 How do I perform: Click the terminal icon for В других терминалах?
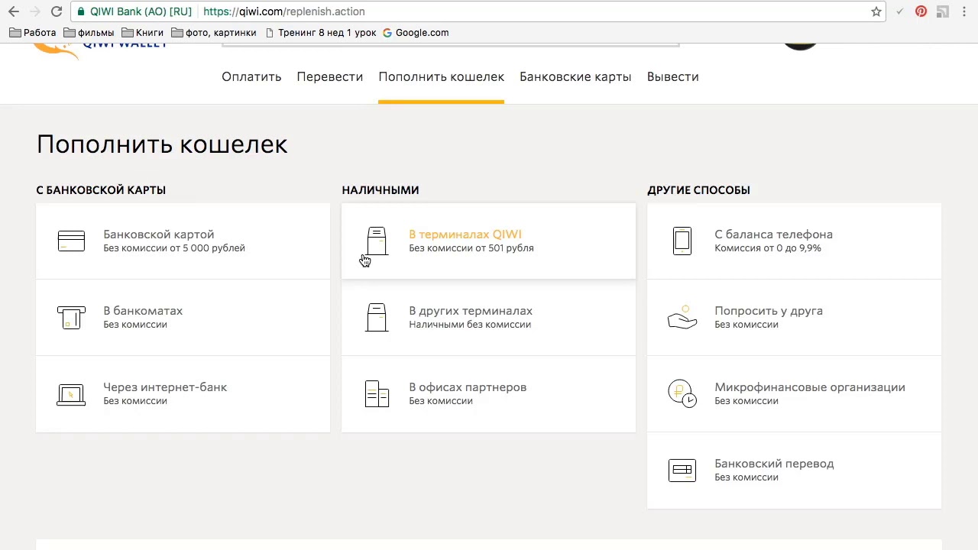coord(377,318)
